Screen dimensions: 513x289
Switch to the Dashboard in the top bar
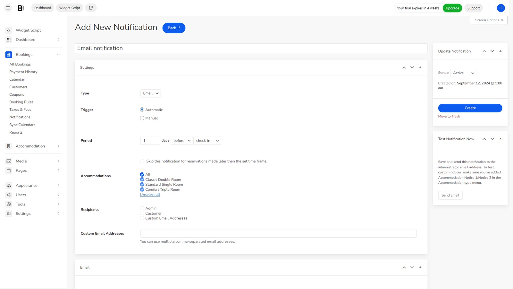coord(42,8)
